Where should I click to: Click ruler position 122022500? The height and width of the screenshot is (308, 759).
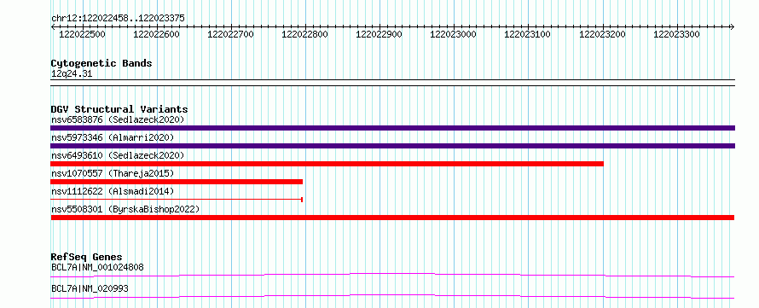82,34
